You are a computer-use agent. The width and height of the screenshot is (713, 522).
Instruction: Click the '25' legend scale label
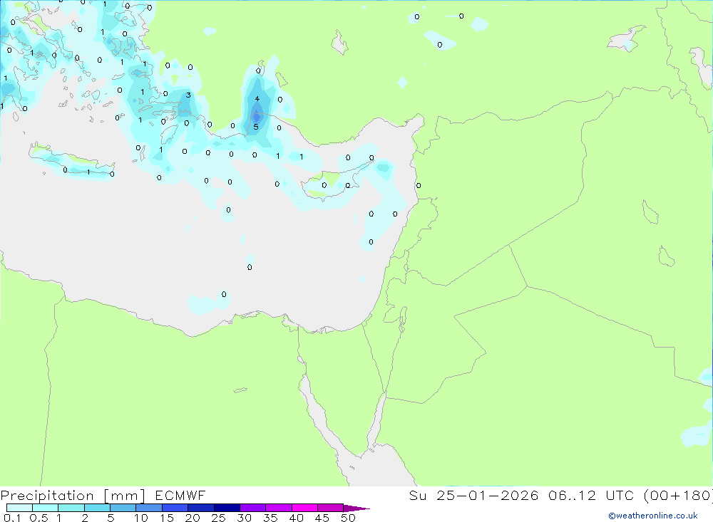pyautogui.click(x=218, y=518)
